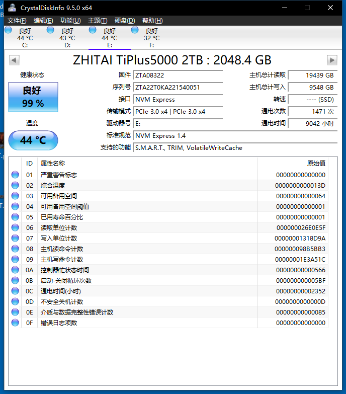Click the firmware field ZTA08322
This screenshot has height=394, width=346.
pyautogui.click(x=178, y=75)
